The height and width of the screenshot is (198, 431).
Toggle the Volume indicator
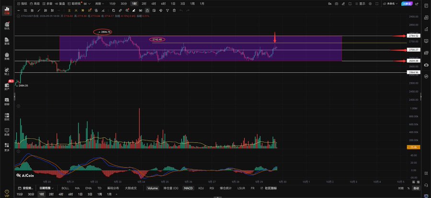[x=153, y=188]
